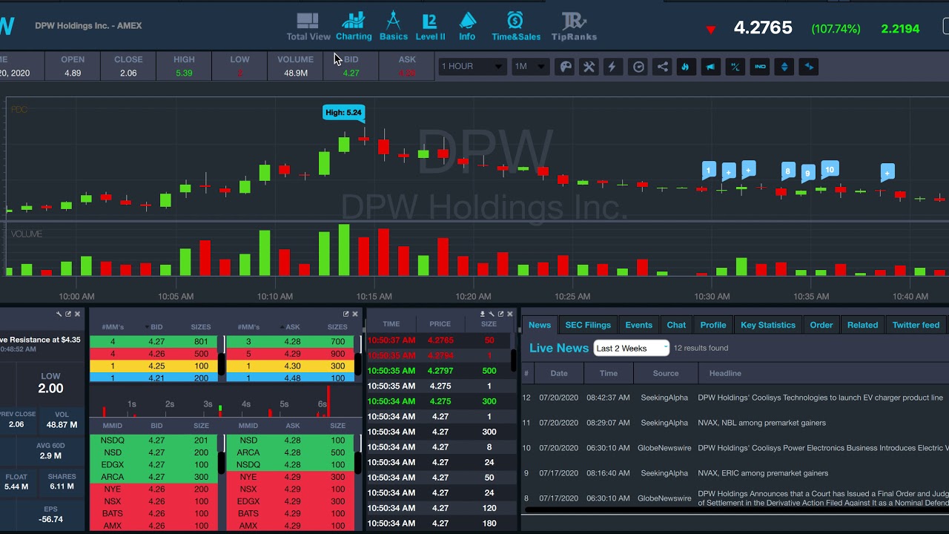The width and height of the screenshot is (949, 534).
Task: Click the lightning bolt chart icon
Action: (612, 67)
